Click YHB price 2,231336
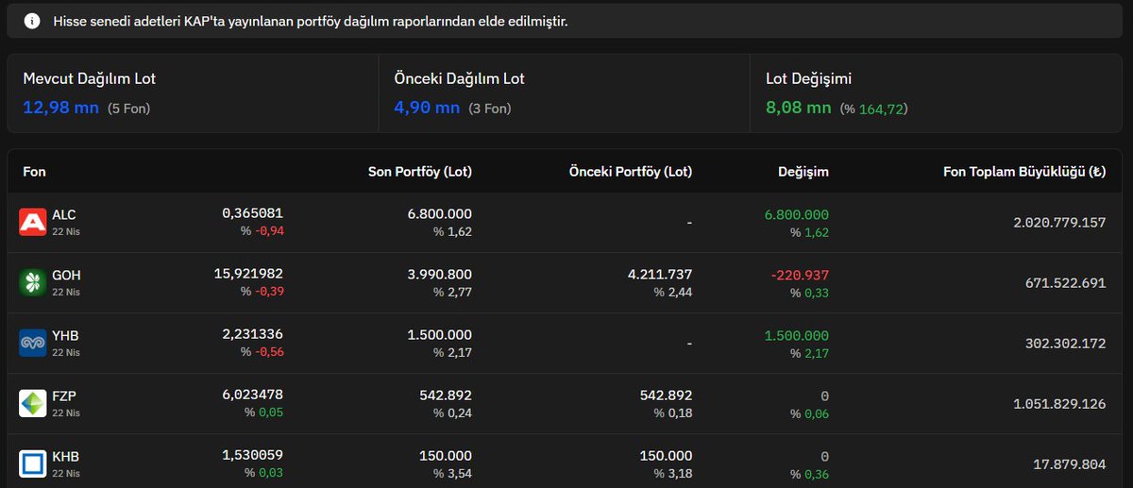This screenshot has width=1133, height=488. [x=252, y=334]
